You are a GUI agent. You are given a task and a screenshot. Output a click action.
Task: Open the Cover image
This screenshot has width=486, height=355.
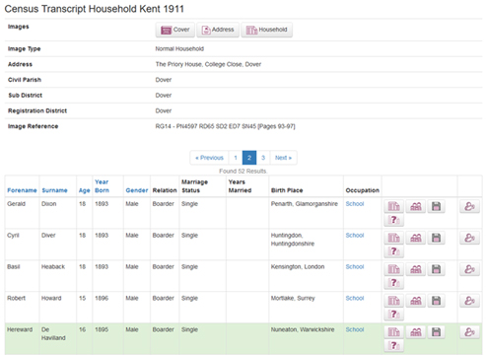(x=175, y=30)
